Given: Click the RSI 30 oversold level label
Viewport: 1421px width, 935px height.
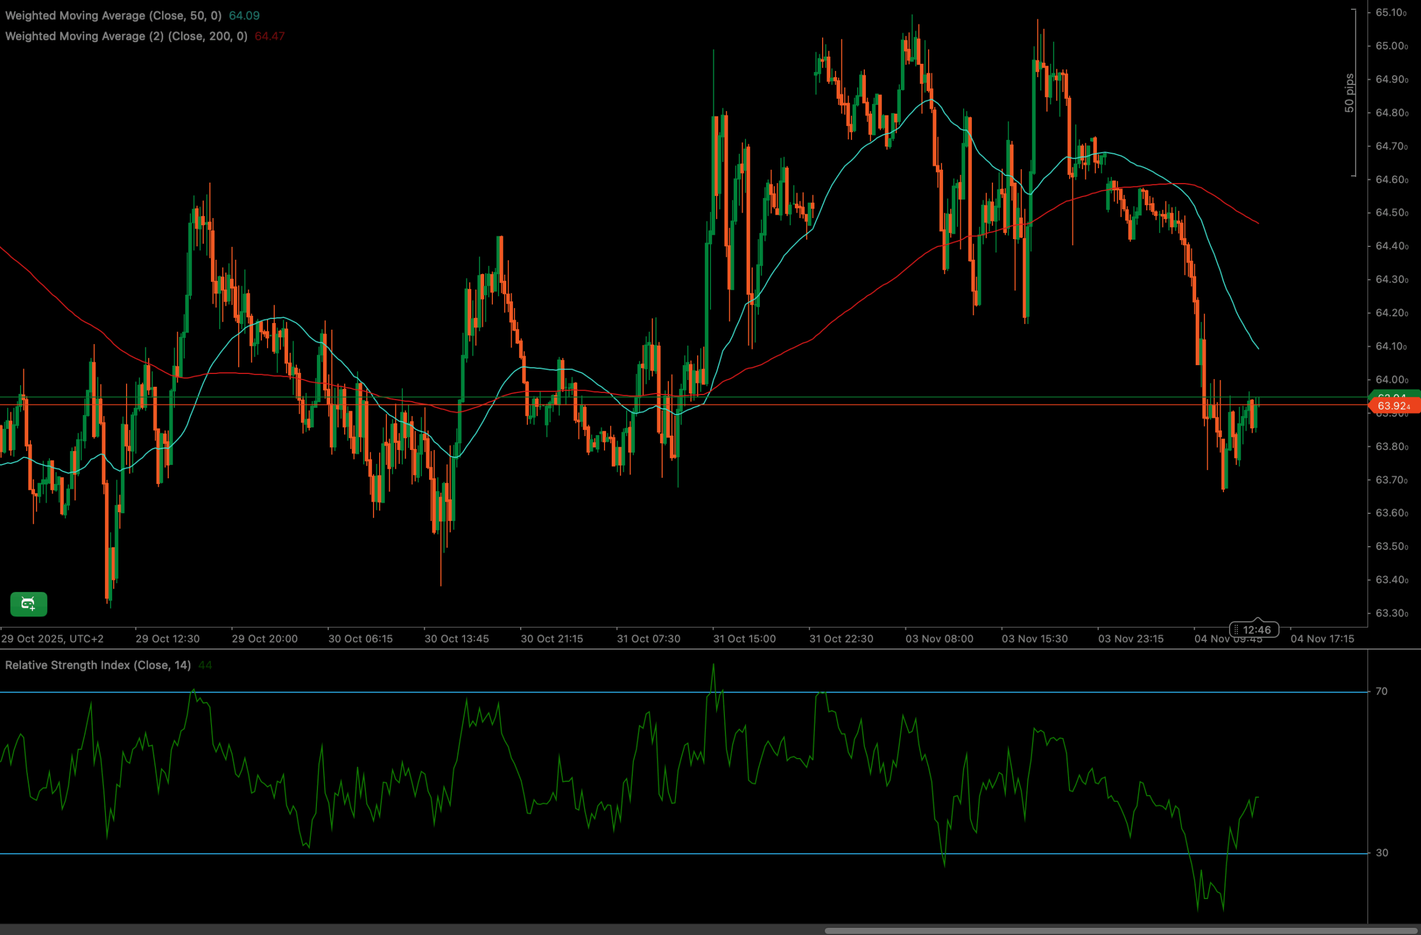Looking at the screenshot, I should (x=1382, y=853).
